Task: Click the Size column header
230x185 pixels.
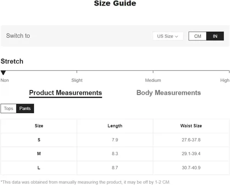Action: 39,126
